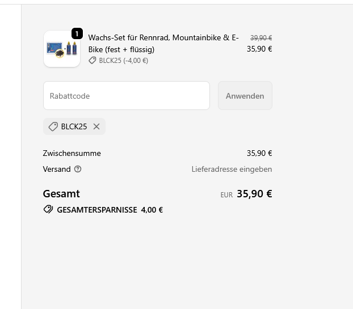Click the product's discounted price 35,90 €
The width and height of the screenshot is (353, 309).
[x=259, y=49]
